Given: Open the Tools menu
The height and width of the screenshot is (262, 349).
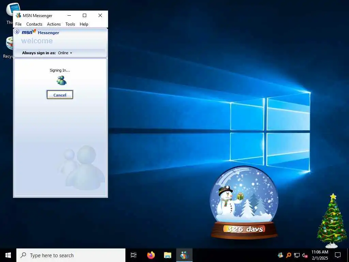Looking at the screenshot, I should (70, 24).
